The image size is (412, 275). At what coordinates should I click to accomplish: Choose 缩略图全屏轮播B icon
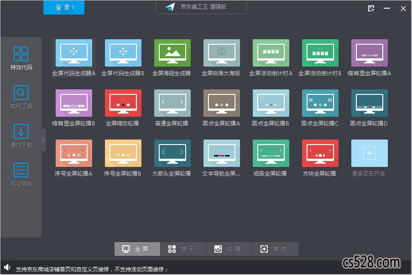[74, 103]
